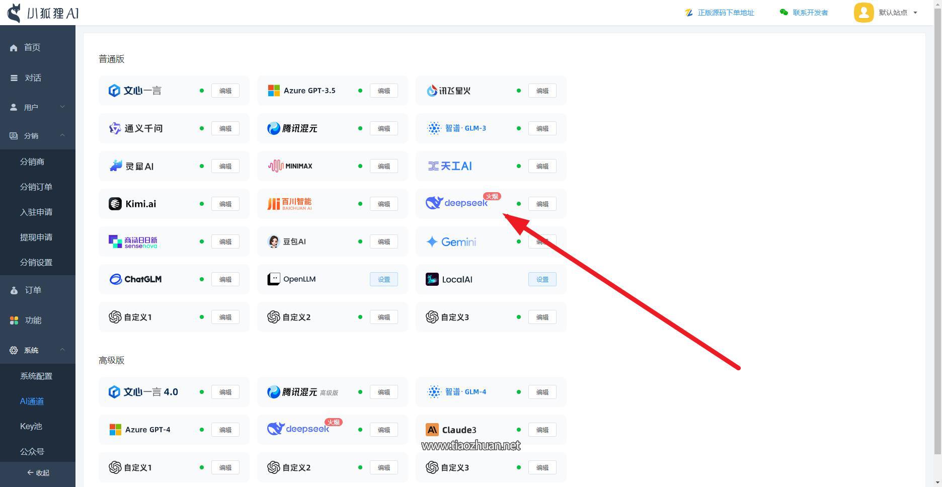This screenshot has height=487, width=942.
Task: Edit the Claude3 channel
Action: click(542, 430)
